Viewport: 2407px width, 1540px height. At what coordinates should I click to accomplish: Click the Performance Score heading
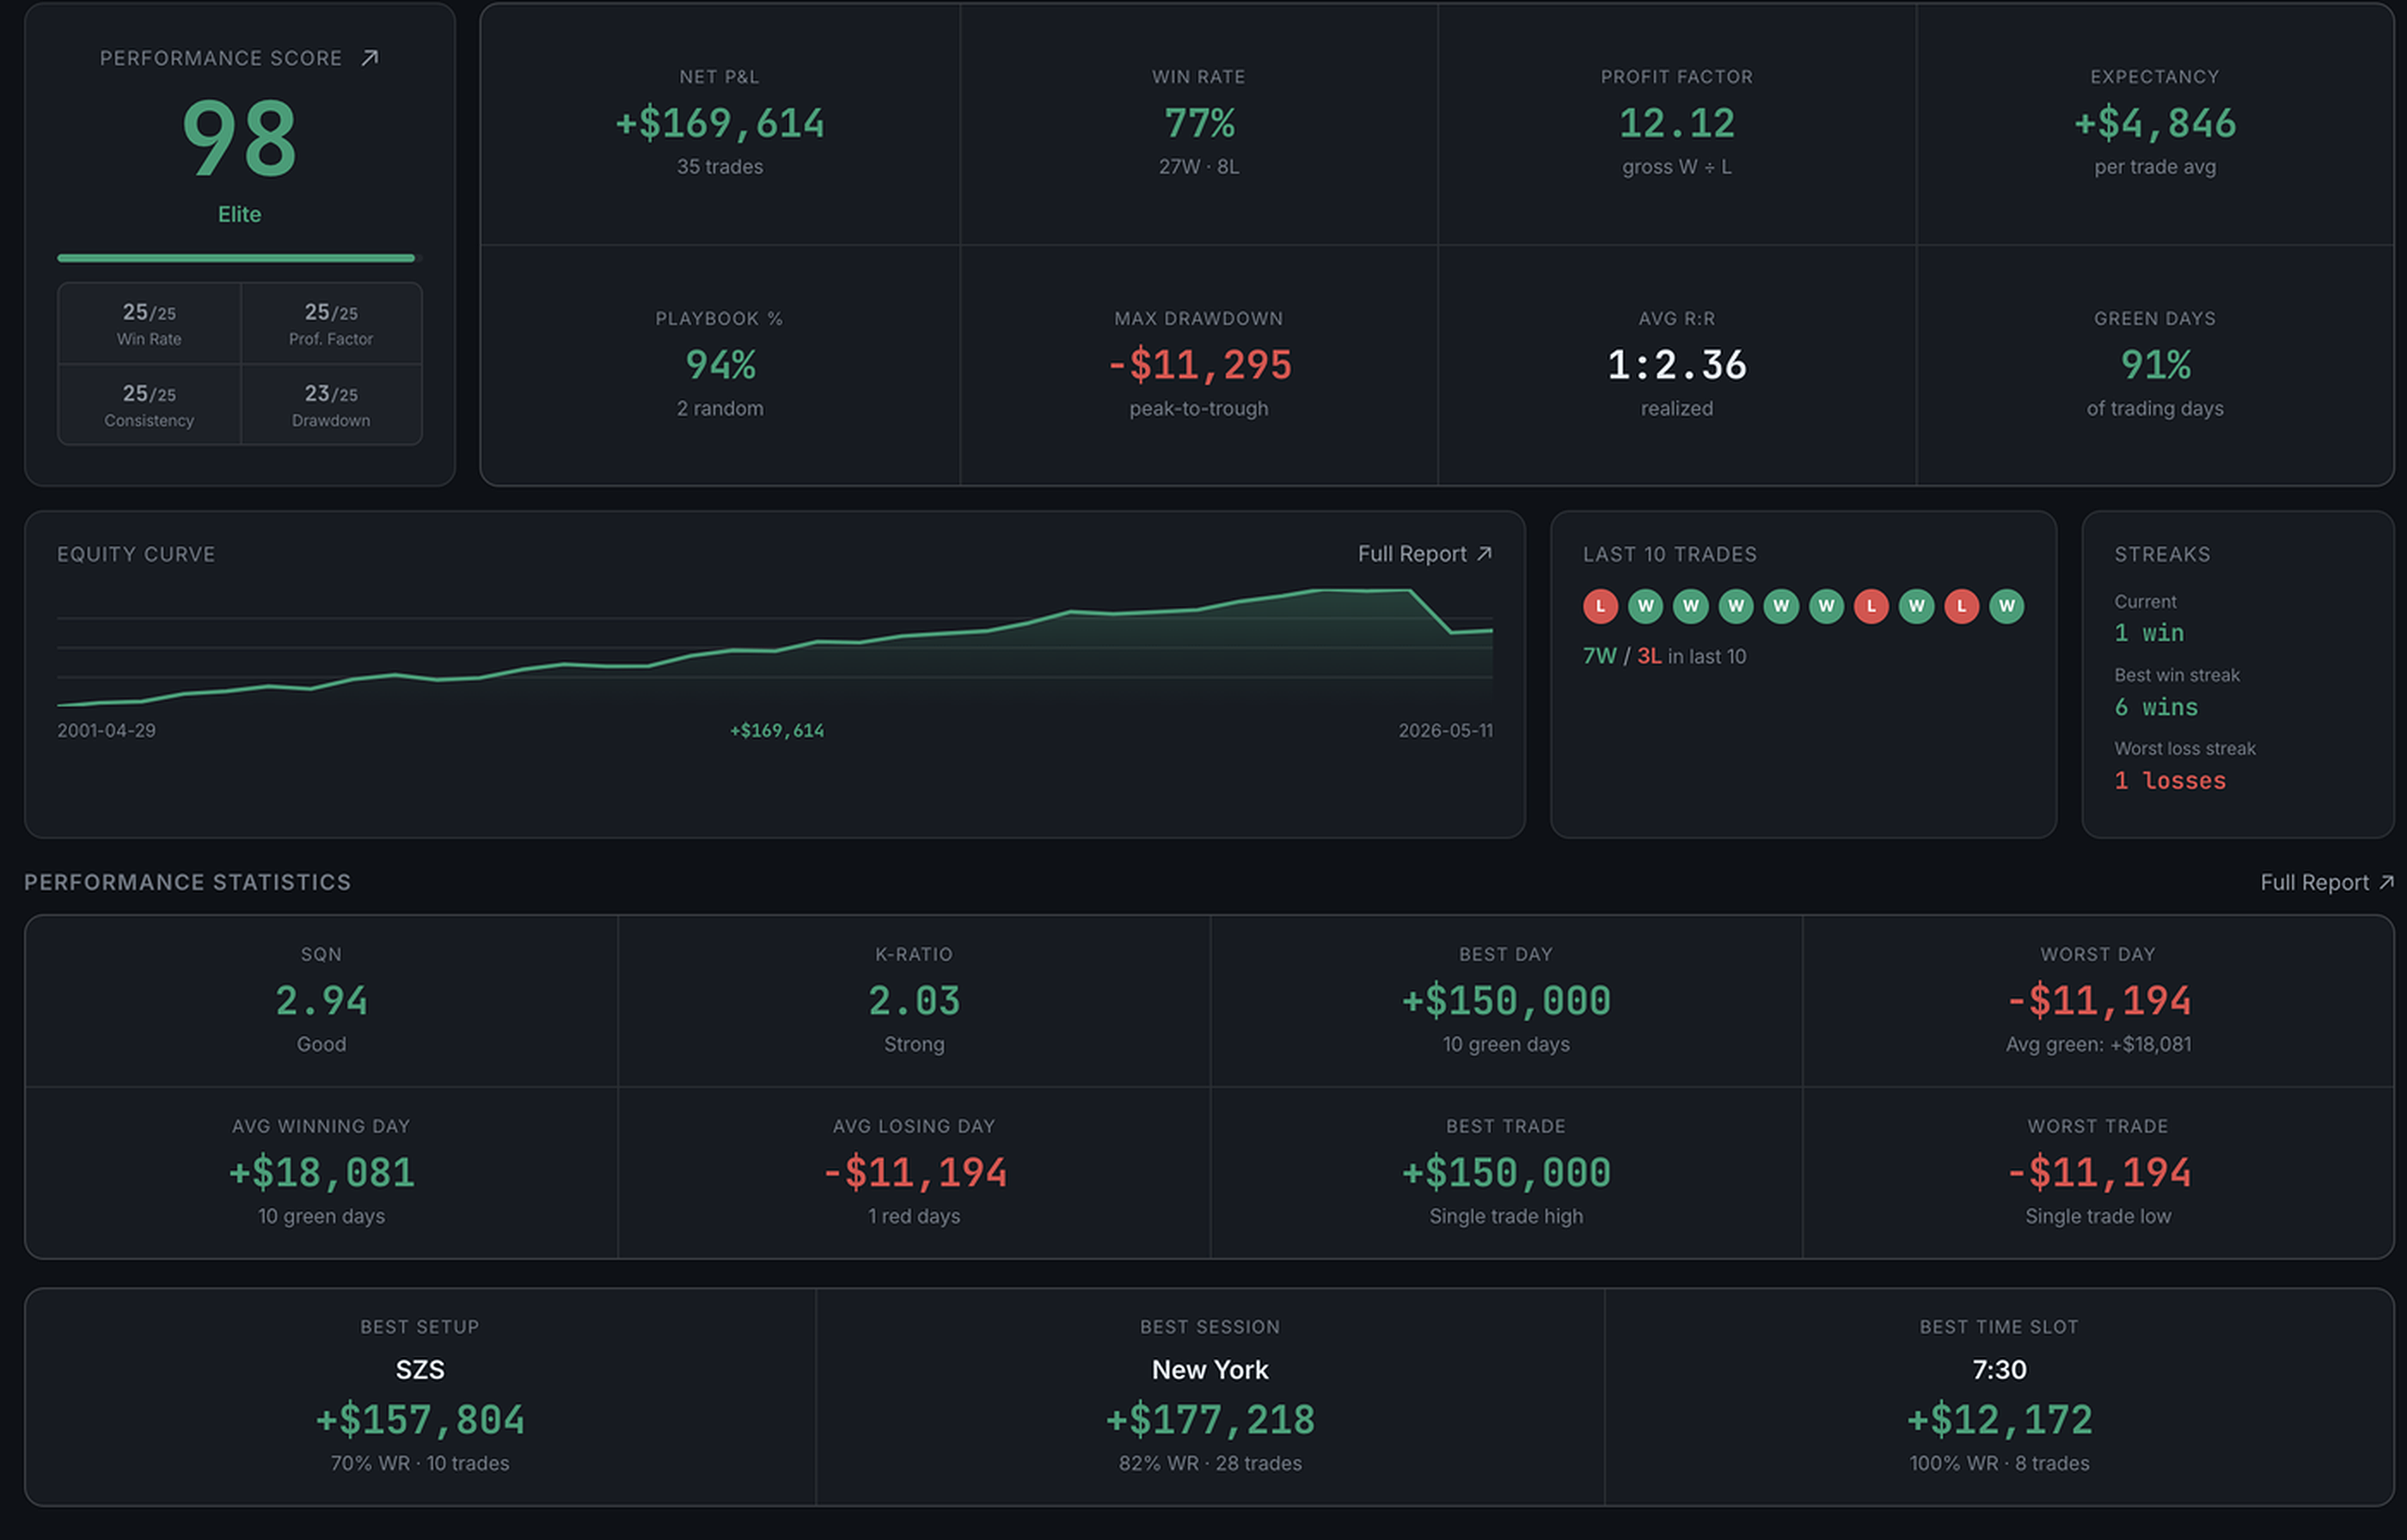221,58
